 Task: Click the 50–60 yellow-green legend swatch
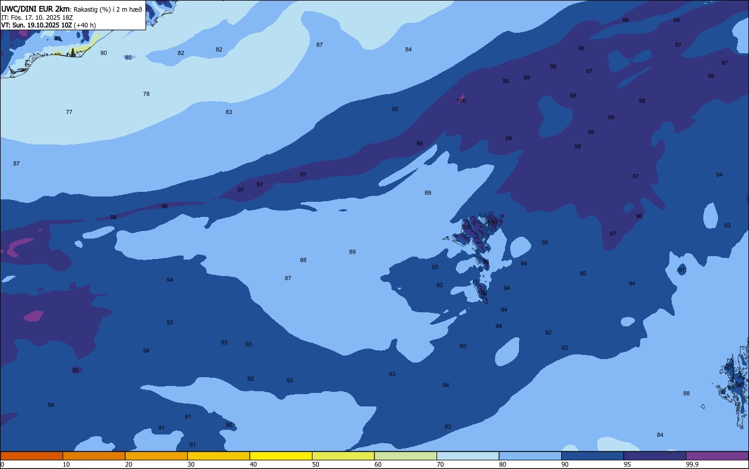click(x=343, y=456)
